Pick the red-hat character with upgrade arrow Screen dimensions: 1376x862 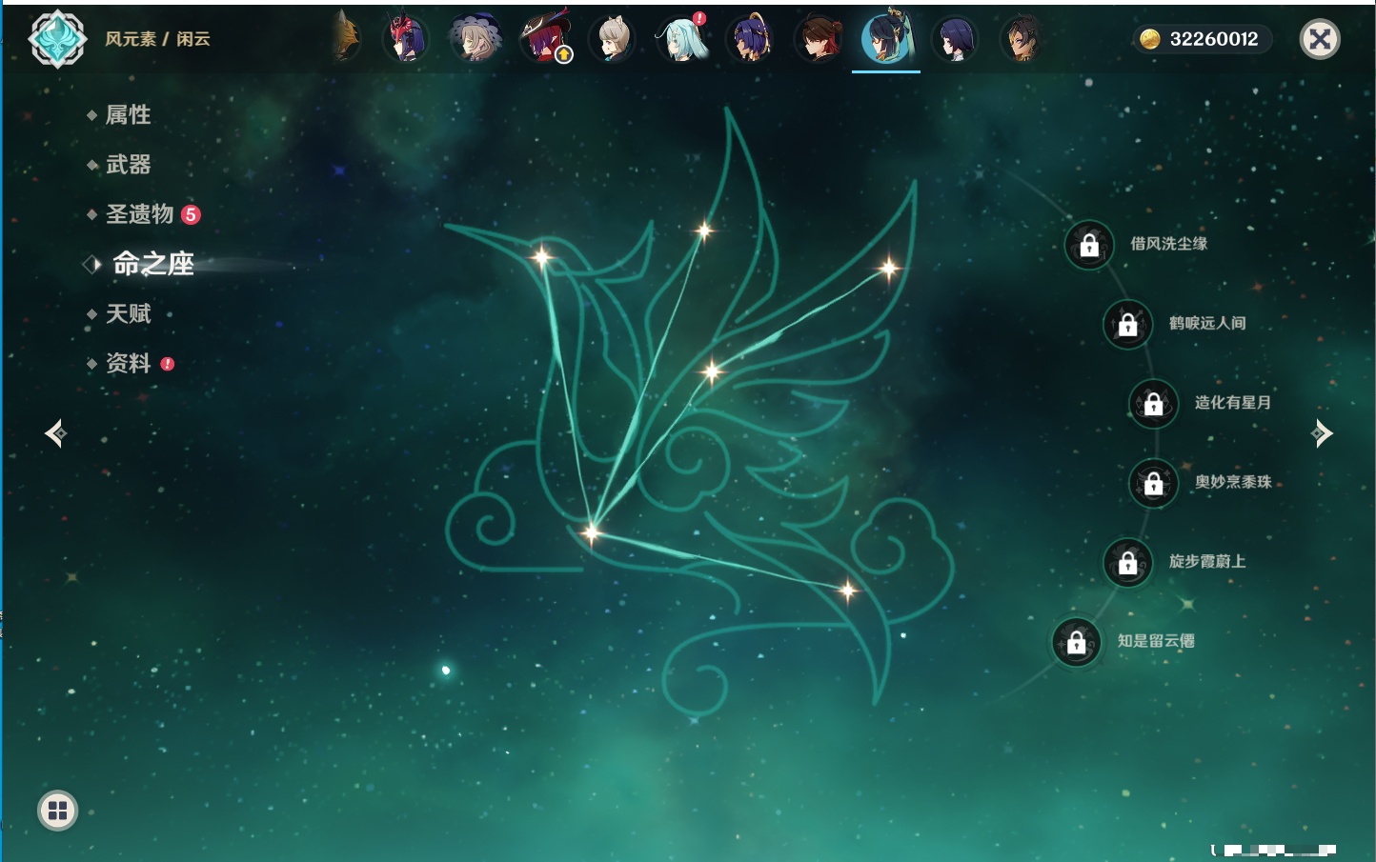pos(544,39)
